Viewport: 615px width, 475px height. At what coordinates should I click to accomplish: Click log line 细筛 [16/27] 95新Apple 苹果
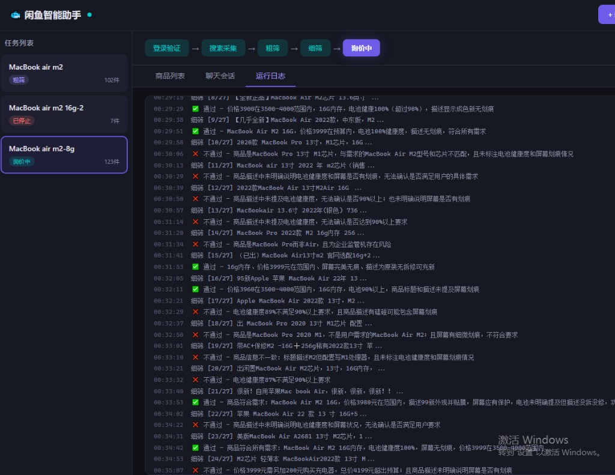tap(279, 278)
